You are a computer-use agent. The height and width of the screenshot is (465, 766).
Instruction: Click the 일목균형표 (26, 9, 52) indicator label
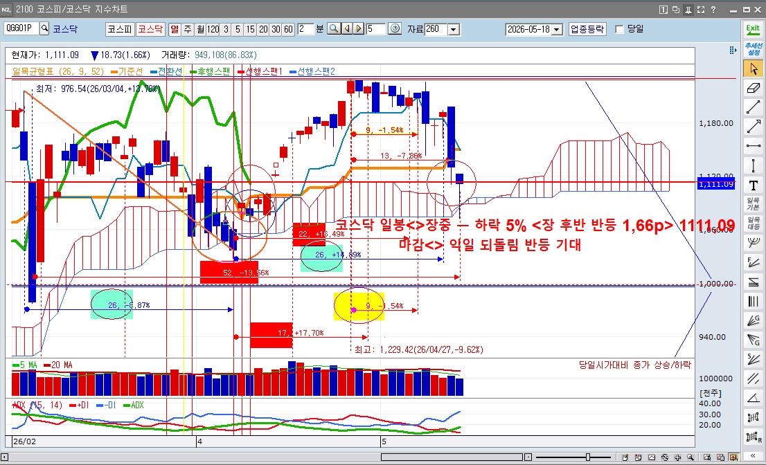coord(58,71)
